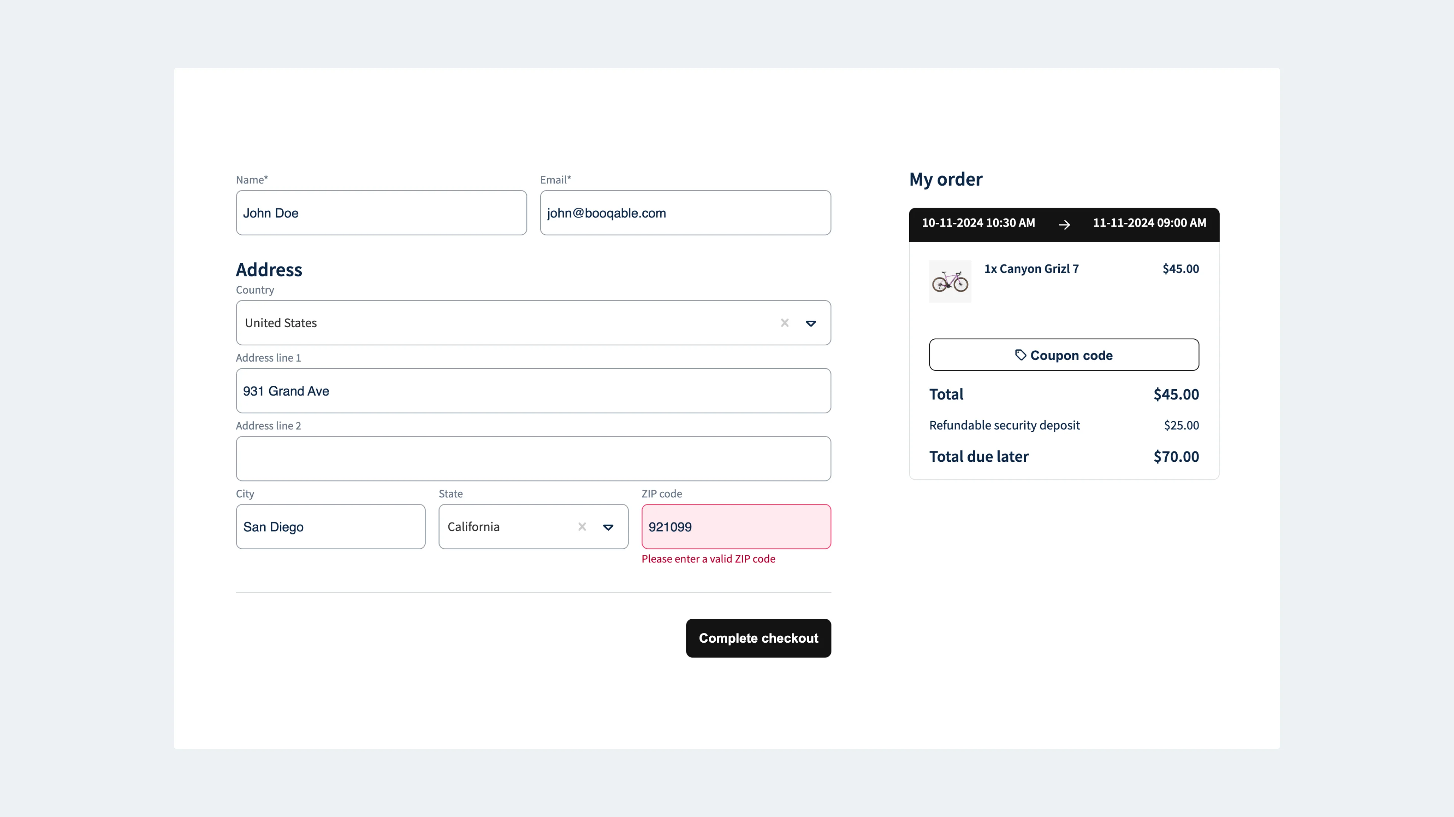Click the Refundable security deposit label
This screenshot has width=1454, height=817.
(1004, 425)
